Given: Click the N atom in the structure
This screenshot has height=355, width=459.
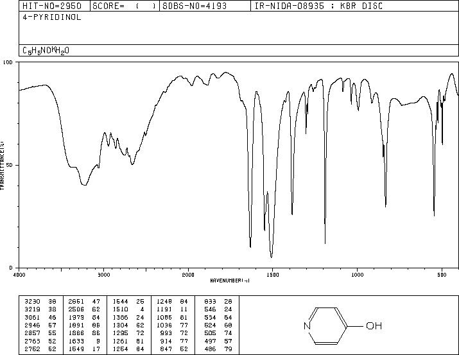Looking at the screenshot, I should (307, 325).
